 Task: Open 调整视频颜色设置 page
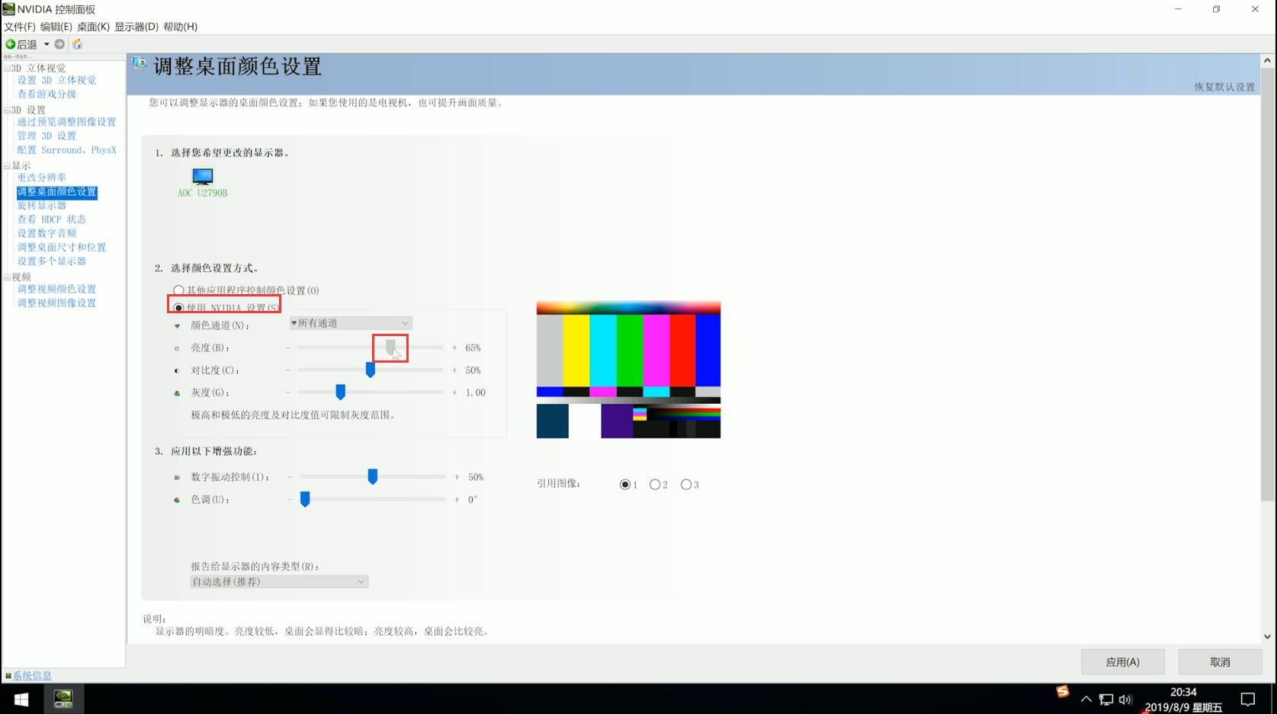point(57,289)
